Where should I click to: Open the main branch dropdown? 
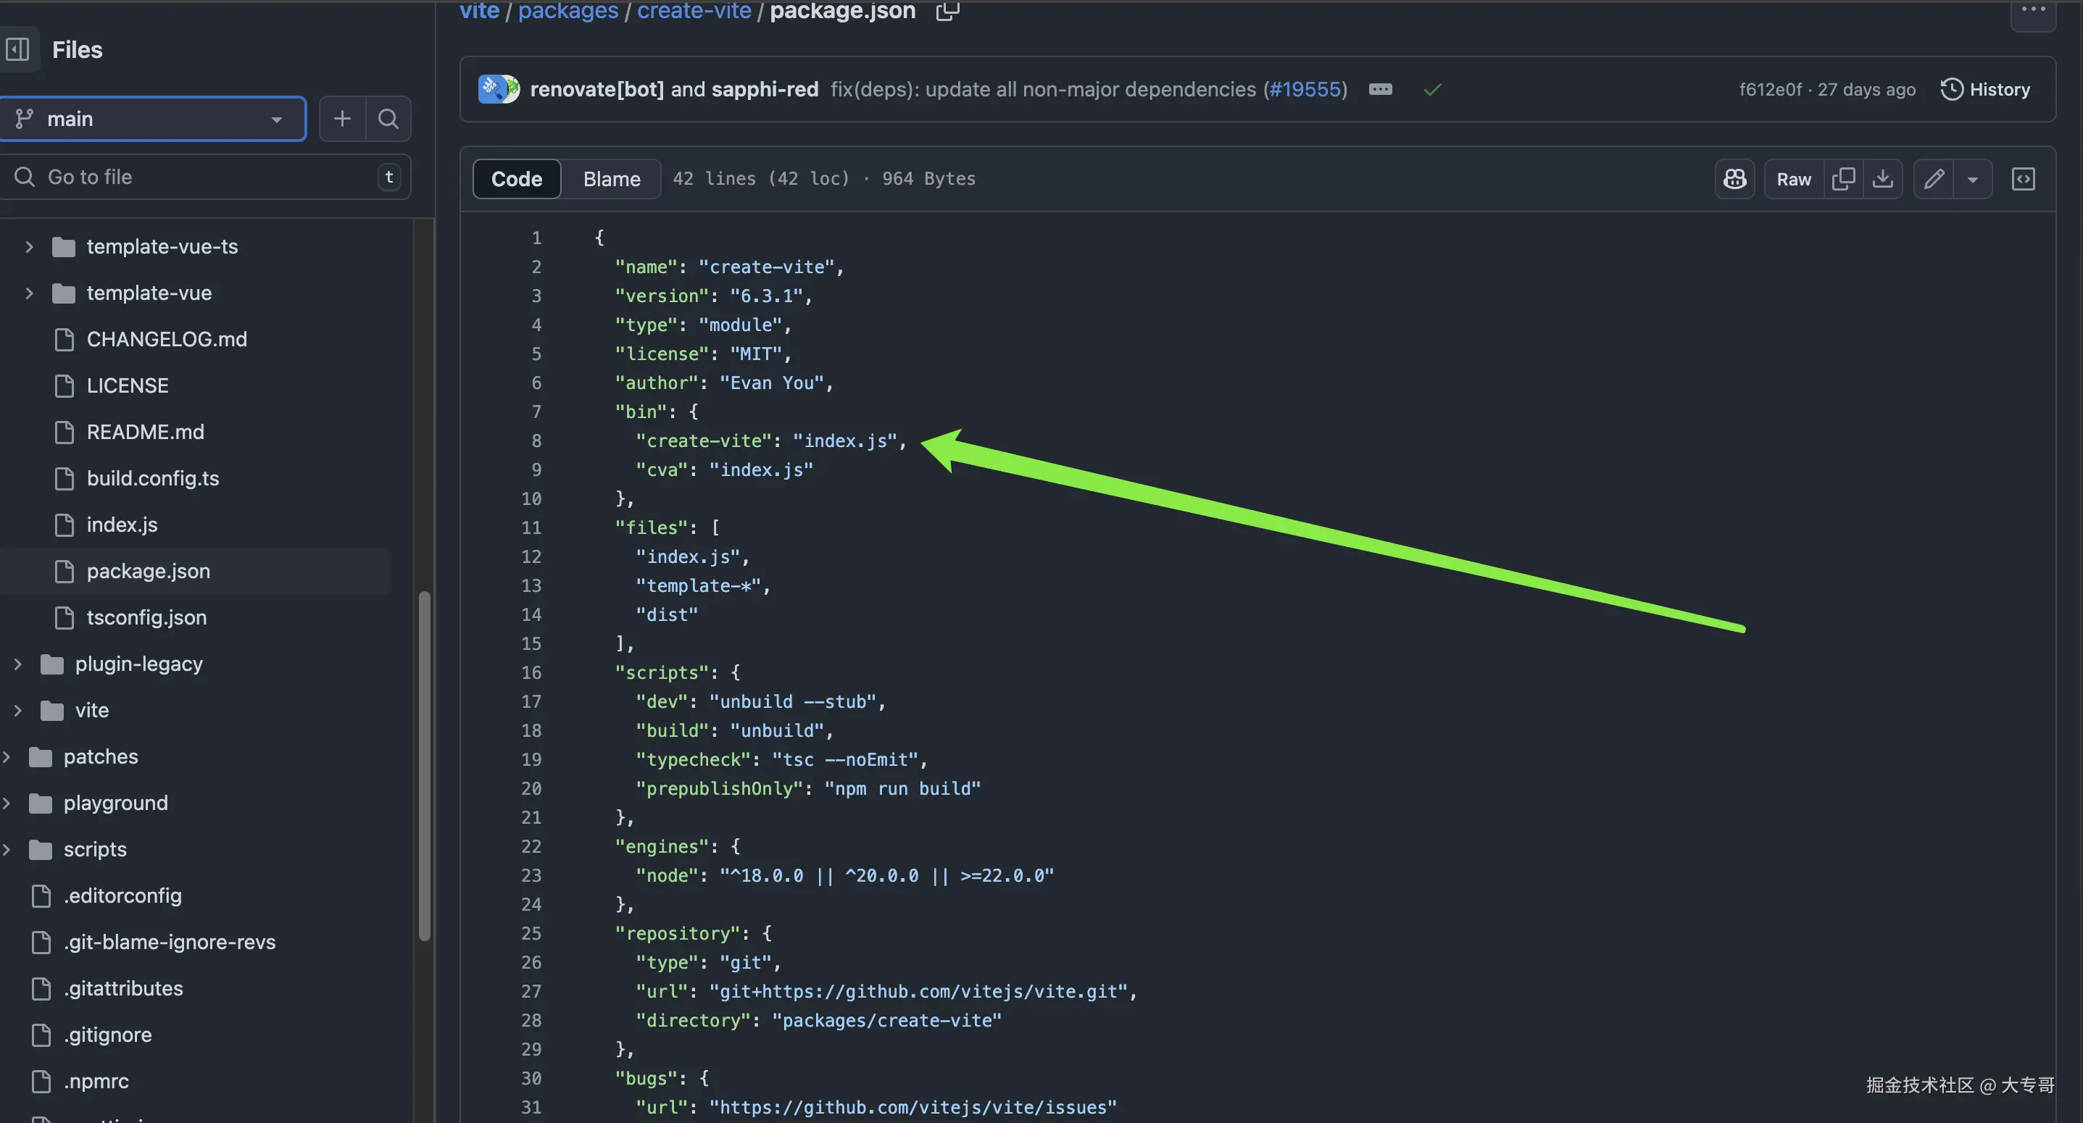pyautogui.click(x=153, y=119)
